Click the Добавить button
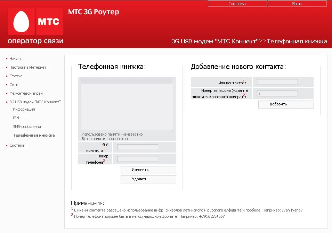 (x=286, y=104)
